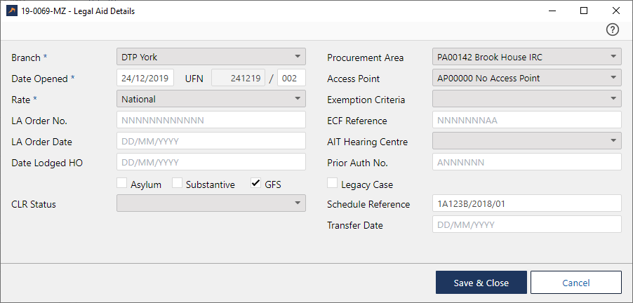Select the ECF Reference input field
633x303 pixels.
(x=526, y=120)
